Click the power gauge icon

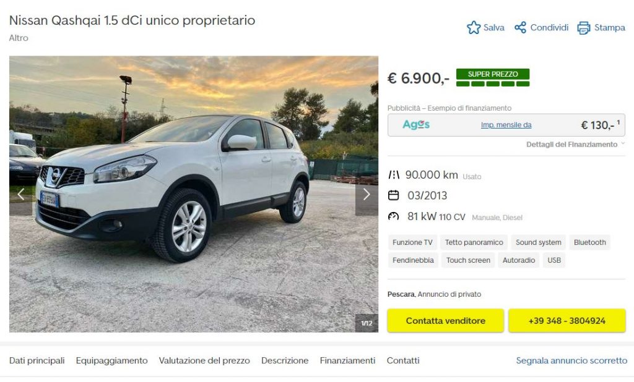(x=393, y=216)
